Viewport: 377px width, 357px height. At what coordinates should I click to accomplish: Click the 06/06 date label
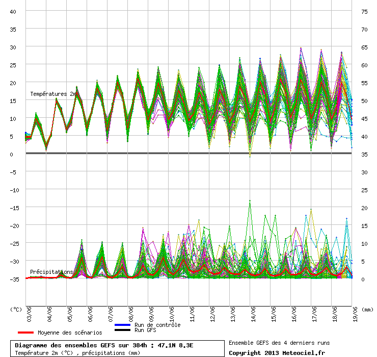tap(90, 314)
